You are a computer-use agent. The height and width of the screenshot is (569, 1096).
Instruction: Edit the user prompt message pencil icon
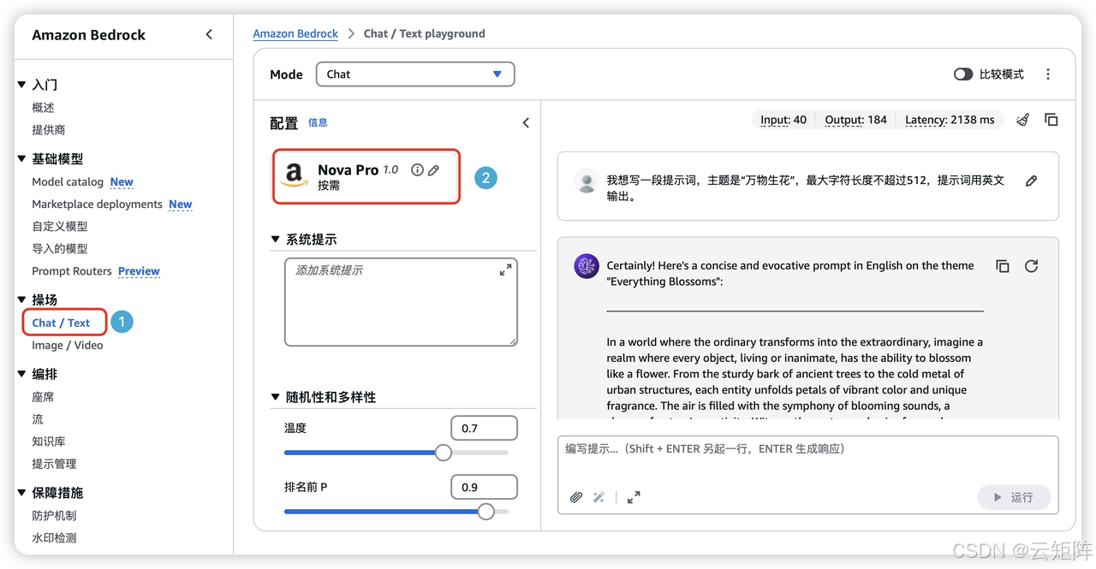click(x=1031, y=181)
